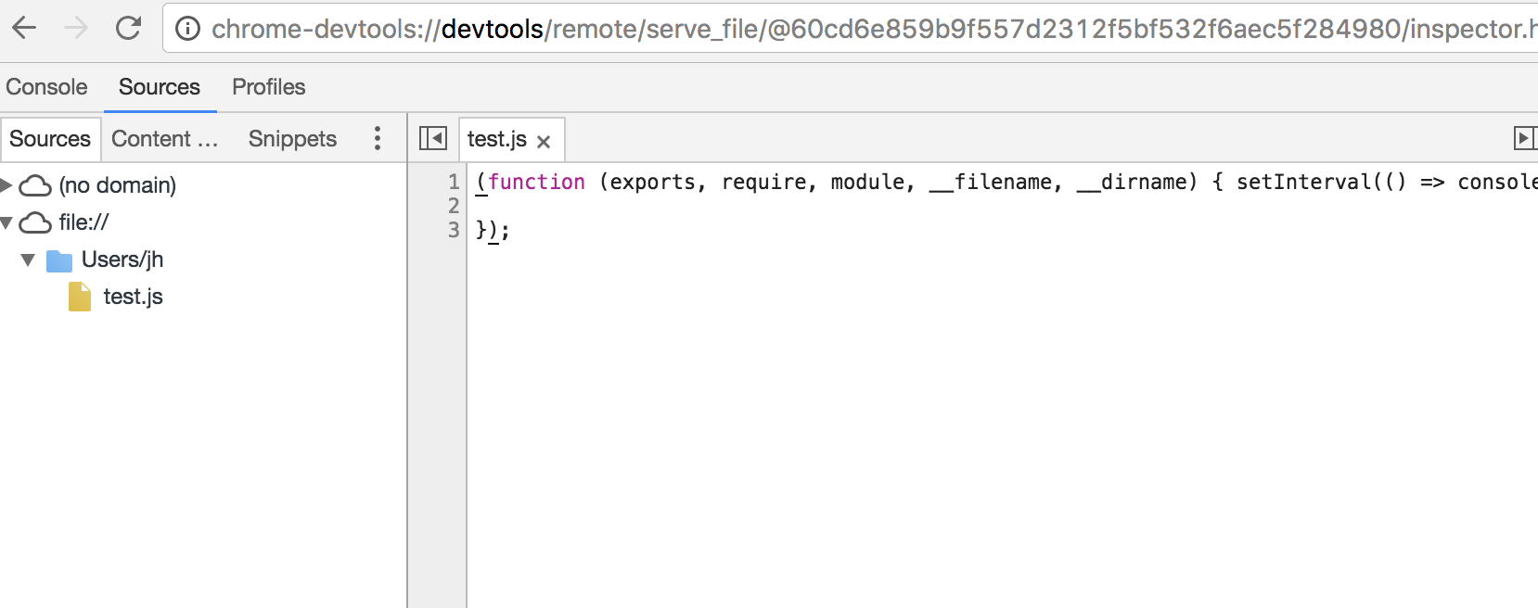Click the browser forward arrow
Viewport: 1538px width, 608px height.
76,28
